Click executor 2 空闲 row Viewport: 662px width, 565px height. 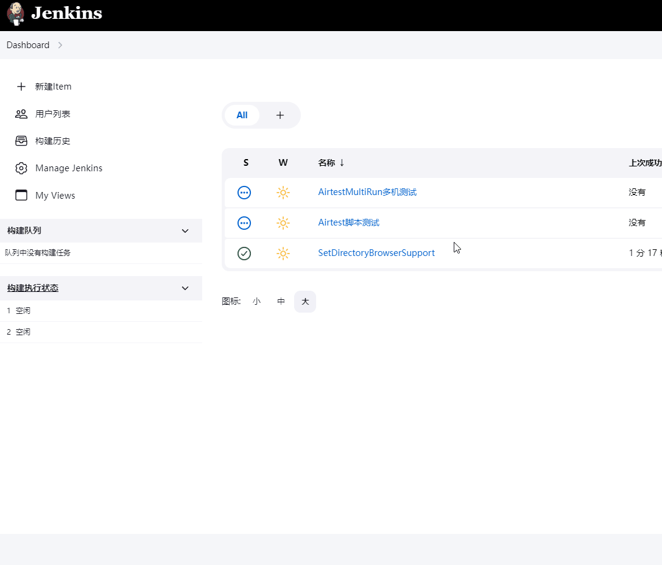101,332
